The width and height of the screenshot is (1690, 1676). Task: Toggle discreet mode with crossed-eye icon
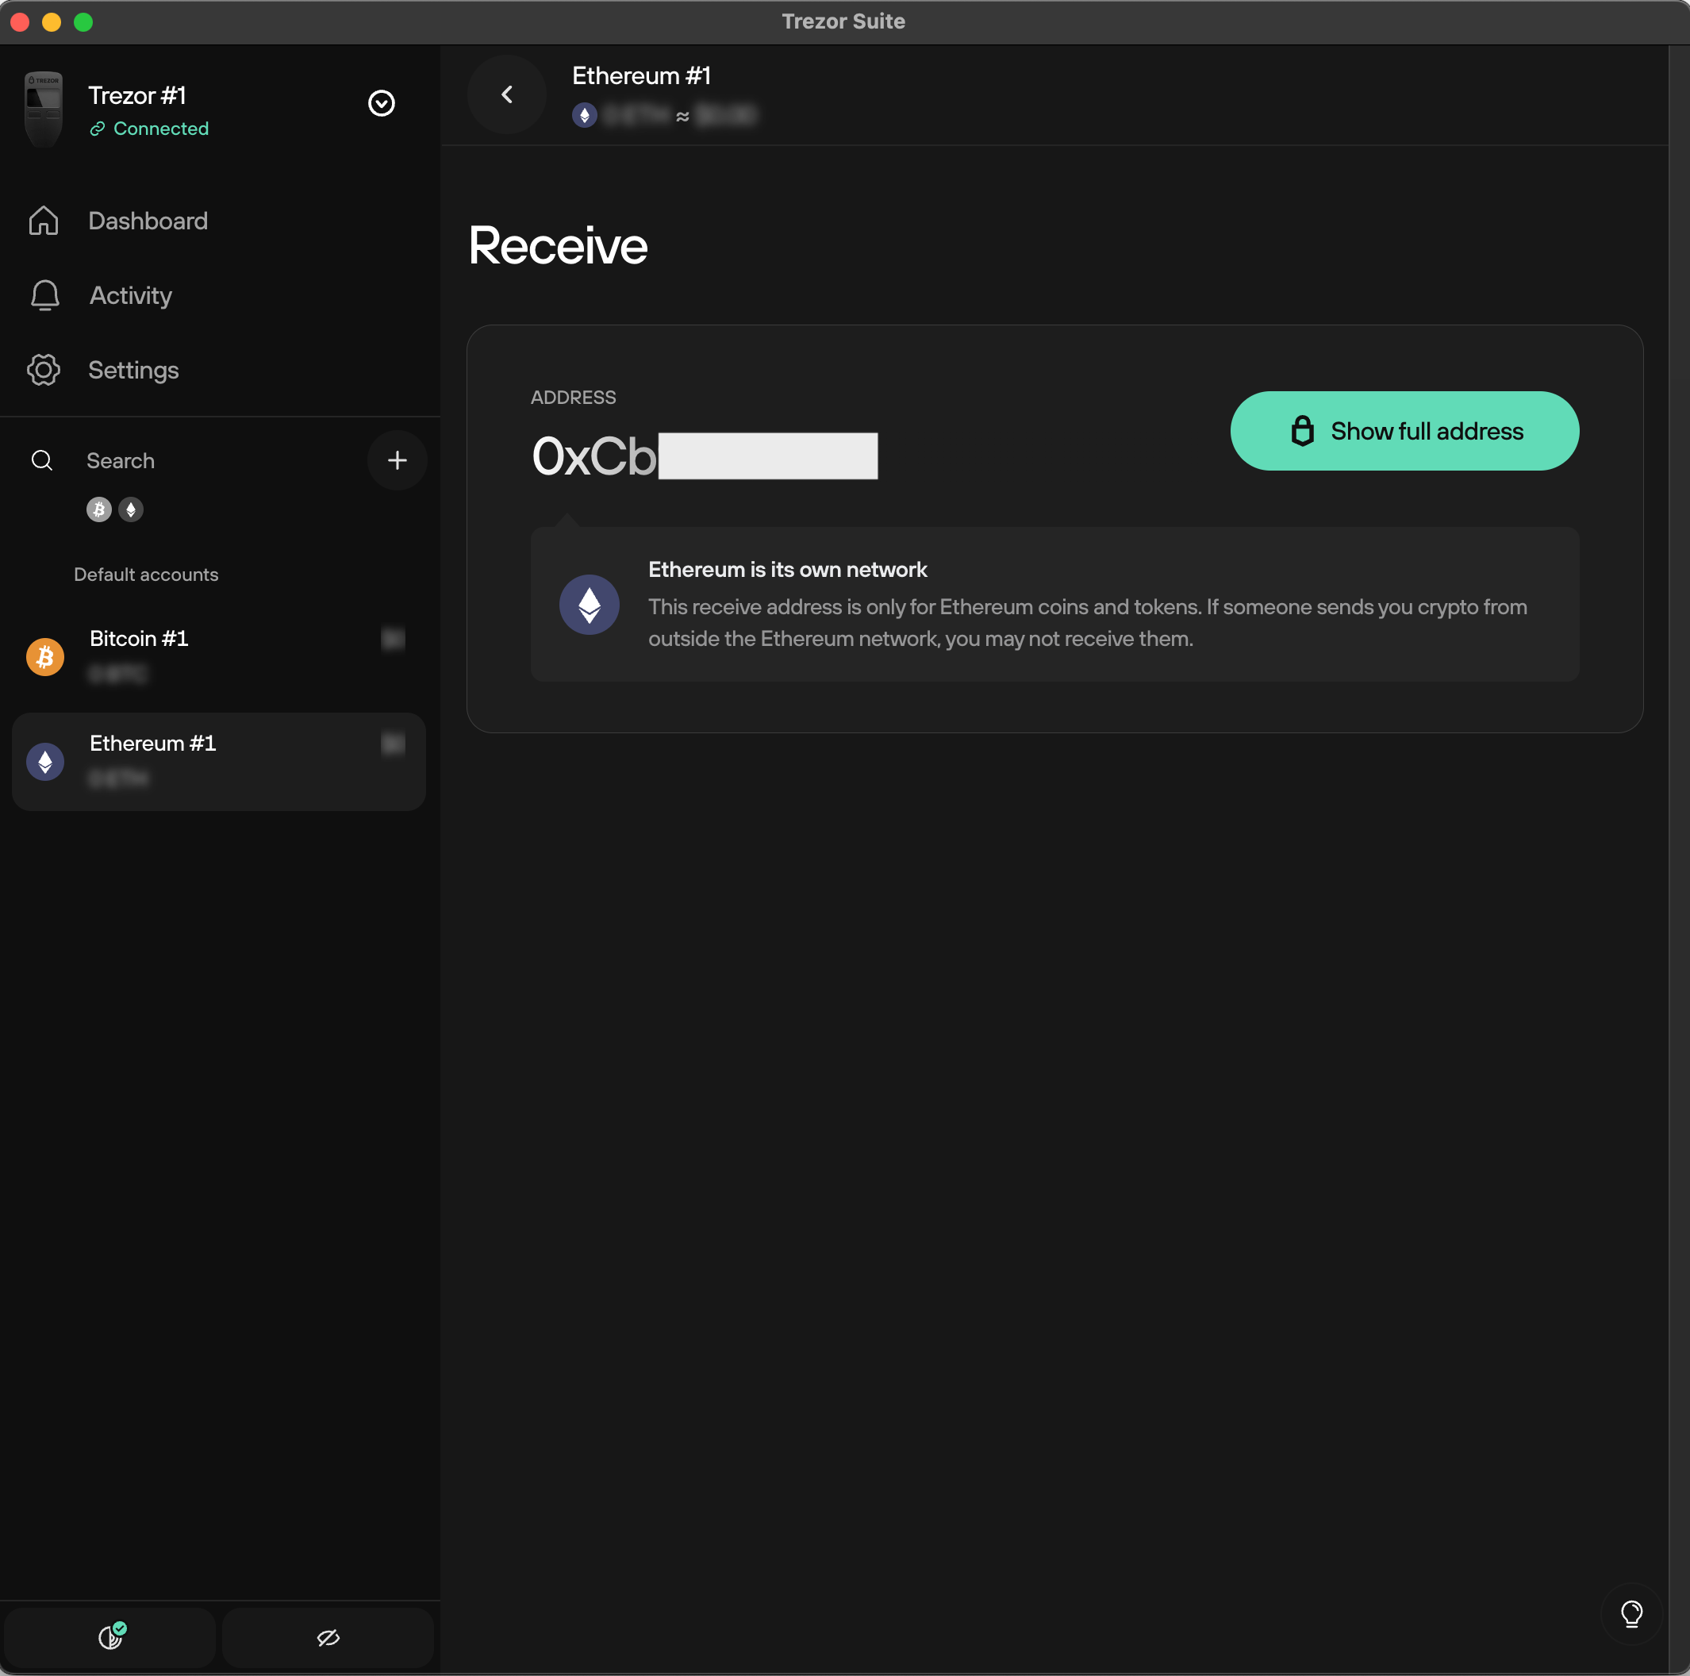pyautogui.click(x=328, y=1636)
